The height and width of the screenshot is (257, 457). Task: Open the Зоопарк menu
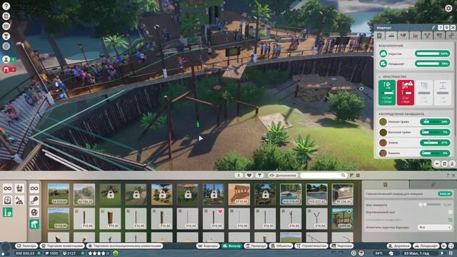pos(26,246)
